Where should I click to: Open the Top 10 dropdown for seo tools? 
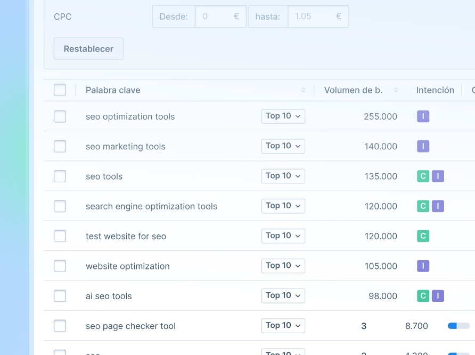[283, 176]
